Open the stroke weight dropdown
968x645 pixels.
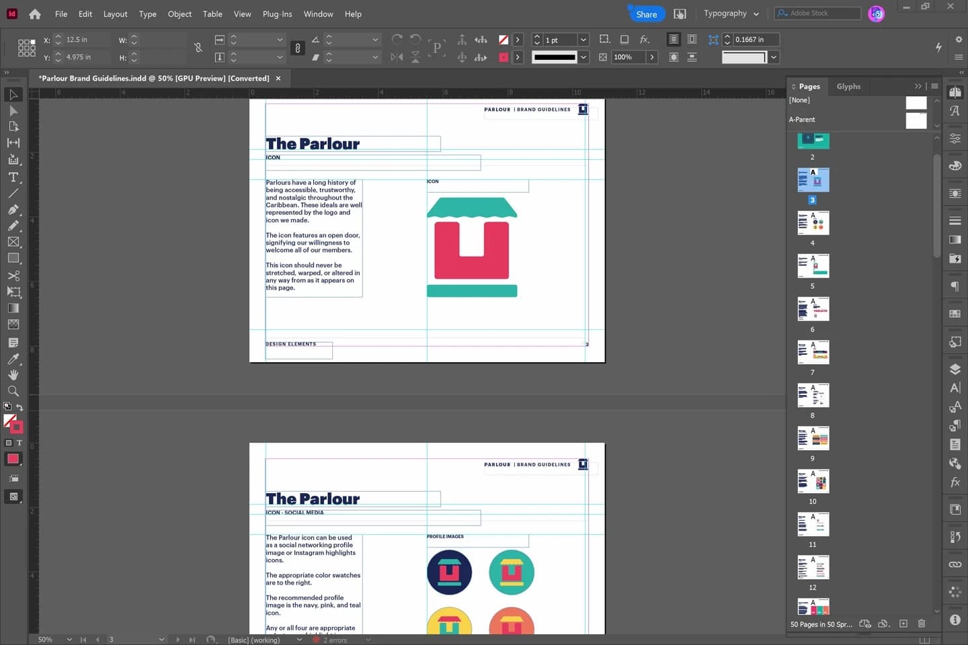pyautogui.click(x=583, y=40)
